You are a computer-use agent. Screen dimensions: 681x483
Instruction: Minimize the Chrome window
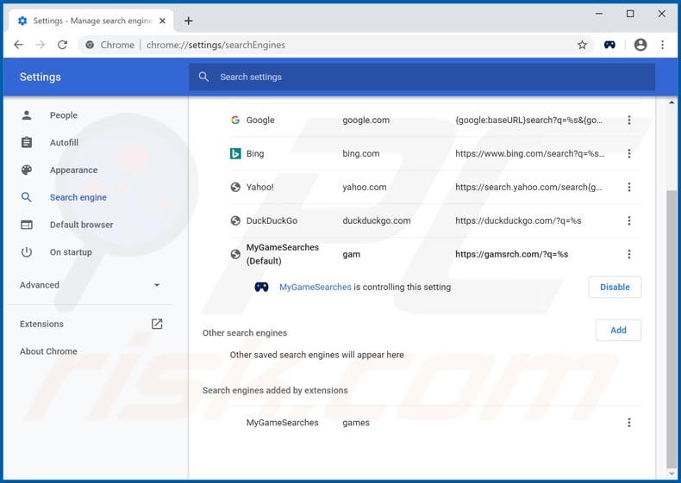pos(599,14)
